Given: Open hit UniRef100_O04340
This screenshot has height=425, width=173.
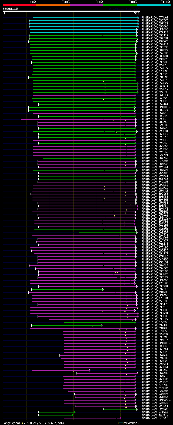Looking at the screenshot, I should point(155,242).
